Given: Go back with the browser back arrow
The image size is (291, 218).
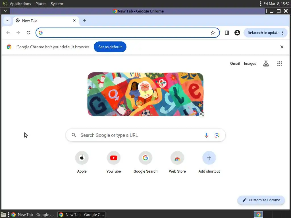Looking at the screenshot, I should point(8,33).
